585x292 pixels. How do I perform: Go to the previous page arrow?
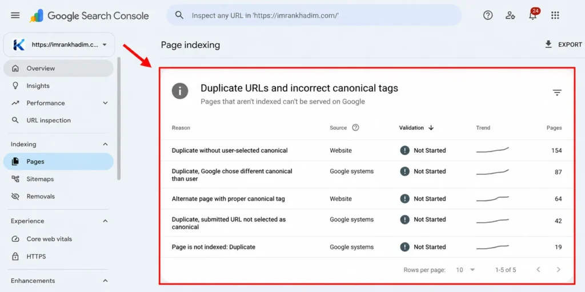click(x=538, y=269)
